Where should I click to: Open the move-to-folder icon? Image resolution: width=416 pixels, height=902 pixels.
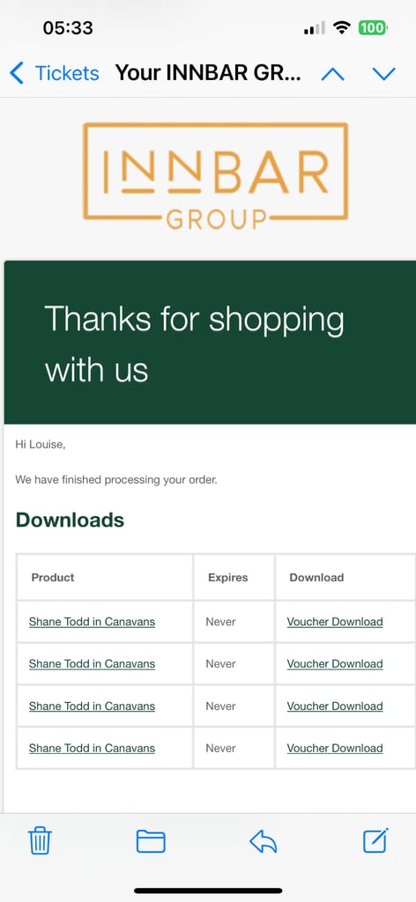[151, 841]
